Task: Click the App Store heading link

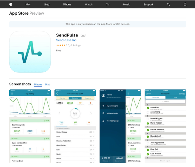Action: (19, 13)
